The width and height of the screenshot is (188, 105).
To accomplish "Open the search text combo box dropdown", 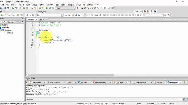I will point(62,15).
